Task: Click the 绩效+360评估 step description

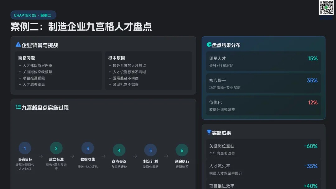Action: coord(88,167)
